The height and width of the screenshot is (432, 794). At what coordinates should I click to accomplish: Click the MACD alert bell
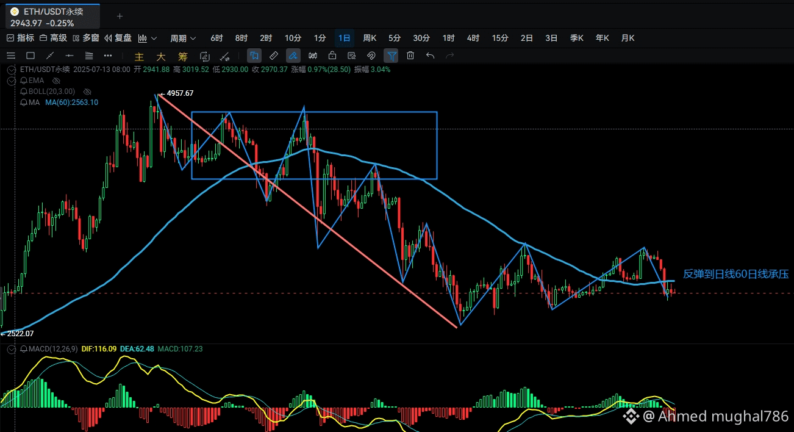pos(24,350)
